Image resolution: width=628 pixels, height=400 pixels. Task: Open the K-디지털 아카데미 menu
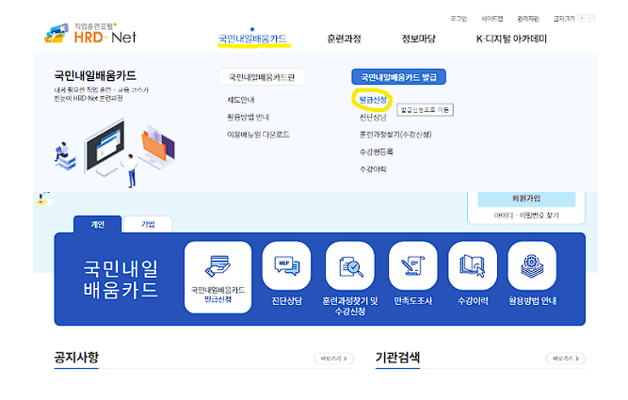coord(511,39)
